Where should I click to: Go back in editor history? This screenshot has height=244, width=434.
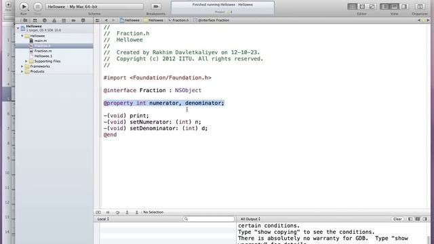(106, 20)
